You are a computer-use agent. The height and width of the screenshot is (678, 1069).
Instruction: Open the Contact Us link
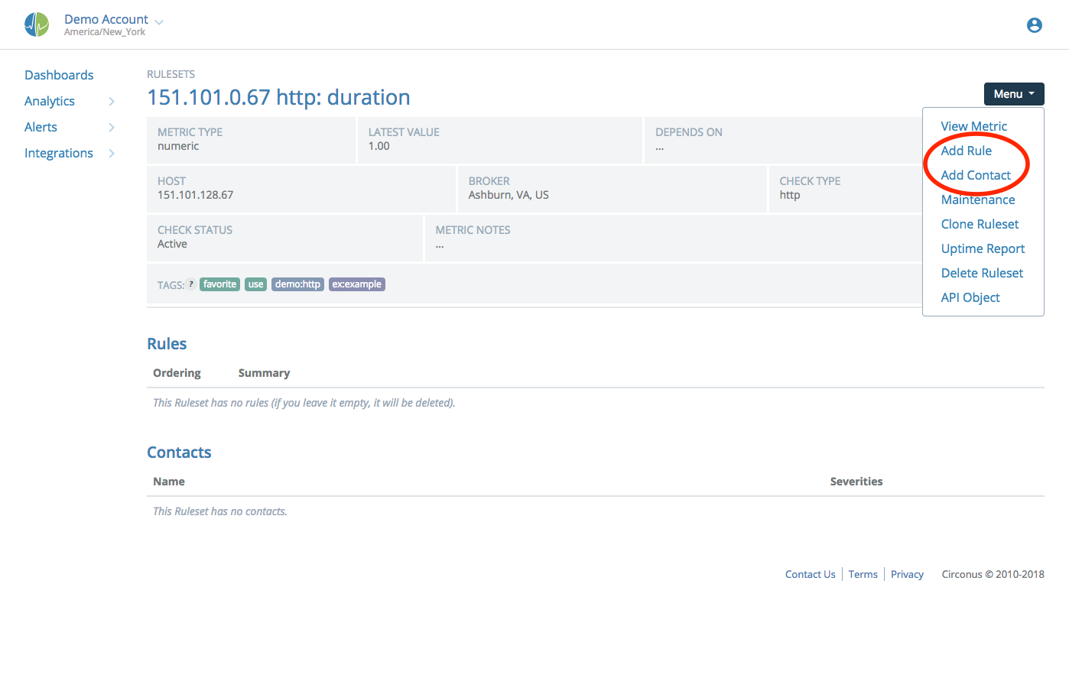tap(810, 574)
